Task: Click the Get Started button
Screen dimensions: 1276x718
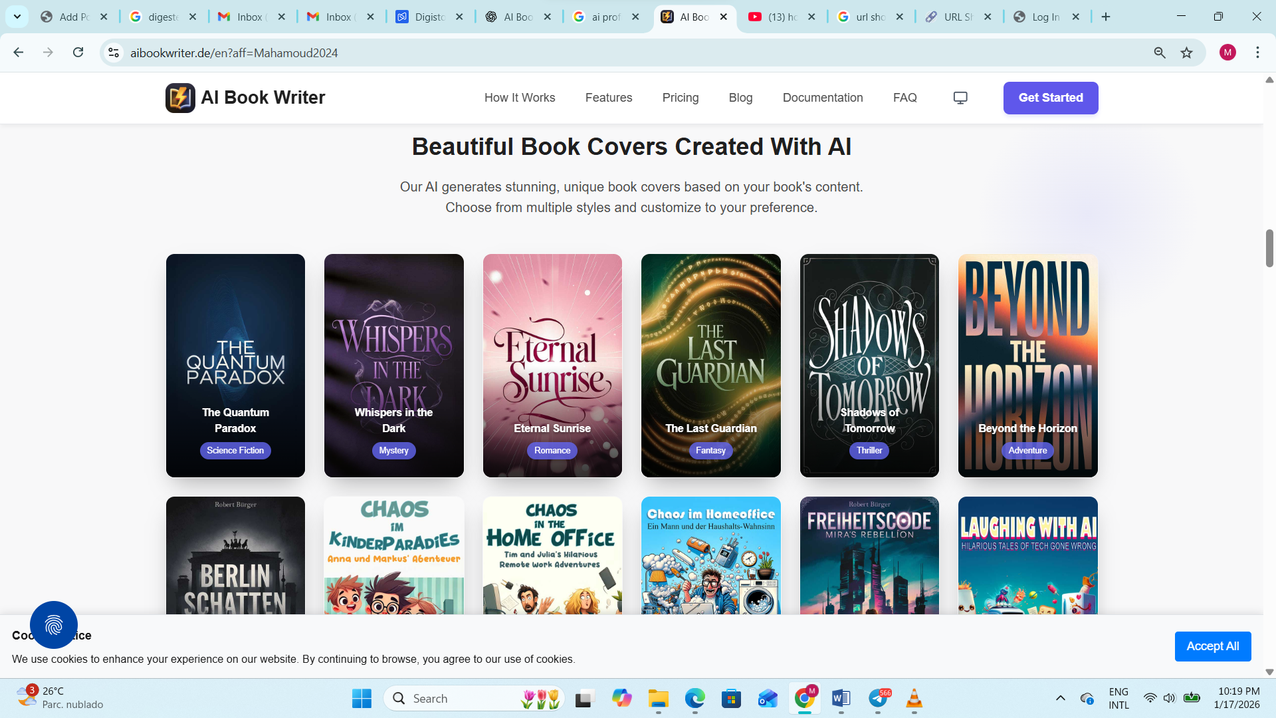Action: point(1050,98)
